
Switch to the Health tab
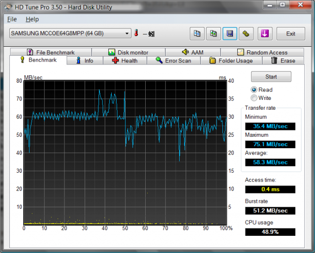(125, 61)
